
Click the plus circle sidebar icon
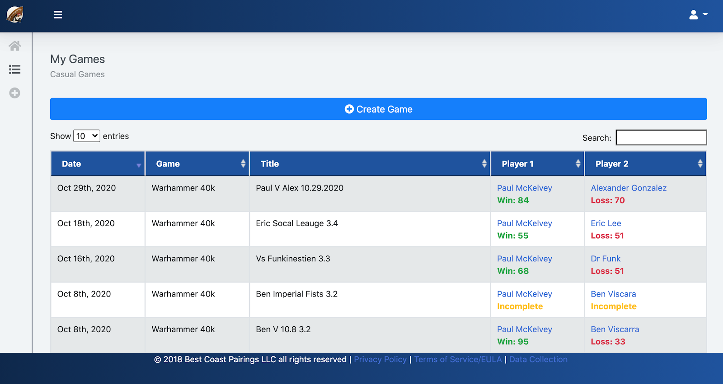[15, 93]
